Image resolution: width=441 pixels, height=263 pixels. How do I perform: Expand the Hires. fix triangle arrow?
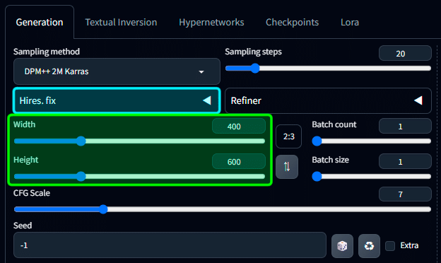point(207,100)
